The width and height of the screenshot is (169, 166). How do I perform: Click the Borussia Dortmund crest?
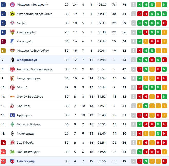point(12,14)
